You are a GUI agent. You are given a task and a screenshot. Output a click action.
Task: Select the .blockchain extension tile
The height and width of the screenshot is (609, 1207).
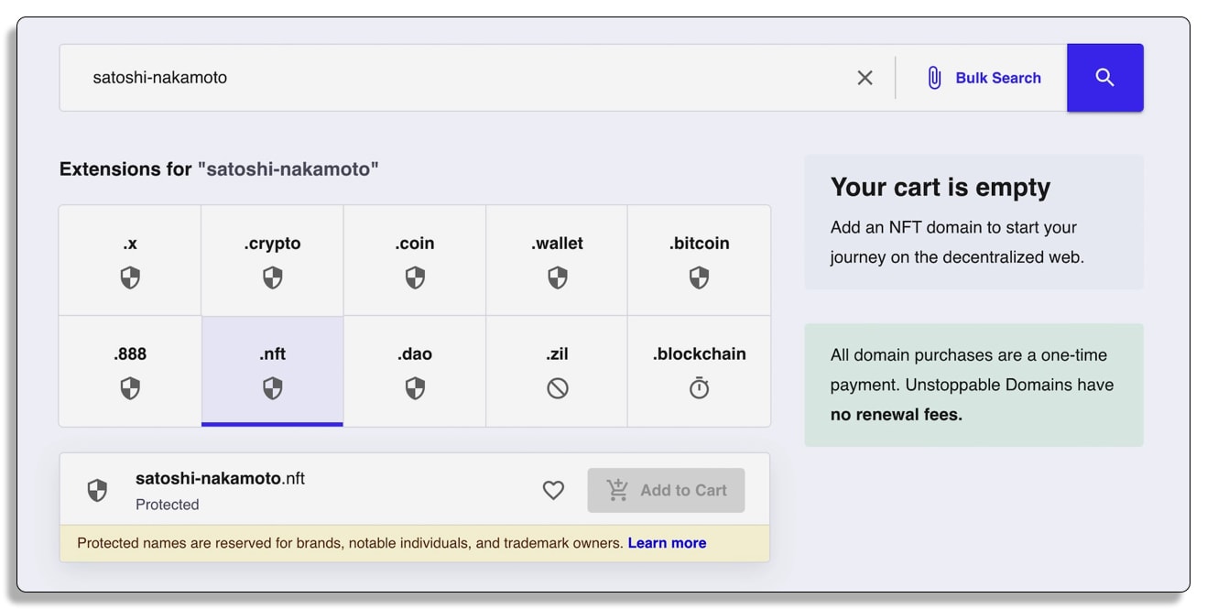pos(699,372)
